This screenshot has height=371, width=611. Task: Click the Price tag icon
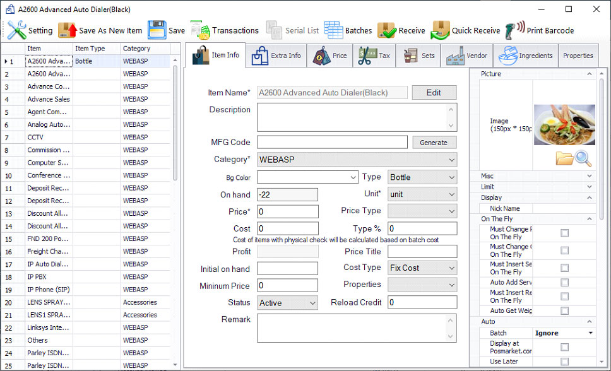[x=321, y=56]
